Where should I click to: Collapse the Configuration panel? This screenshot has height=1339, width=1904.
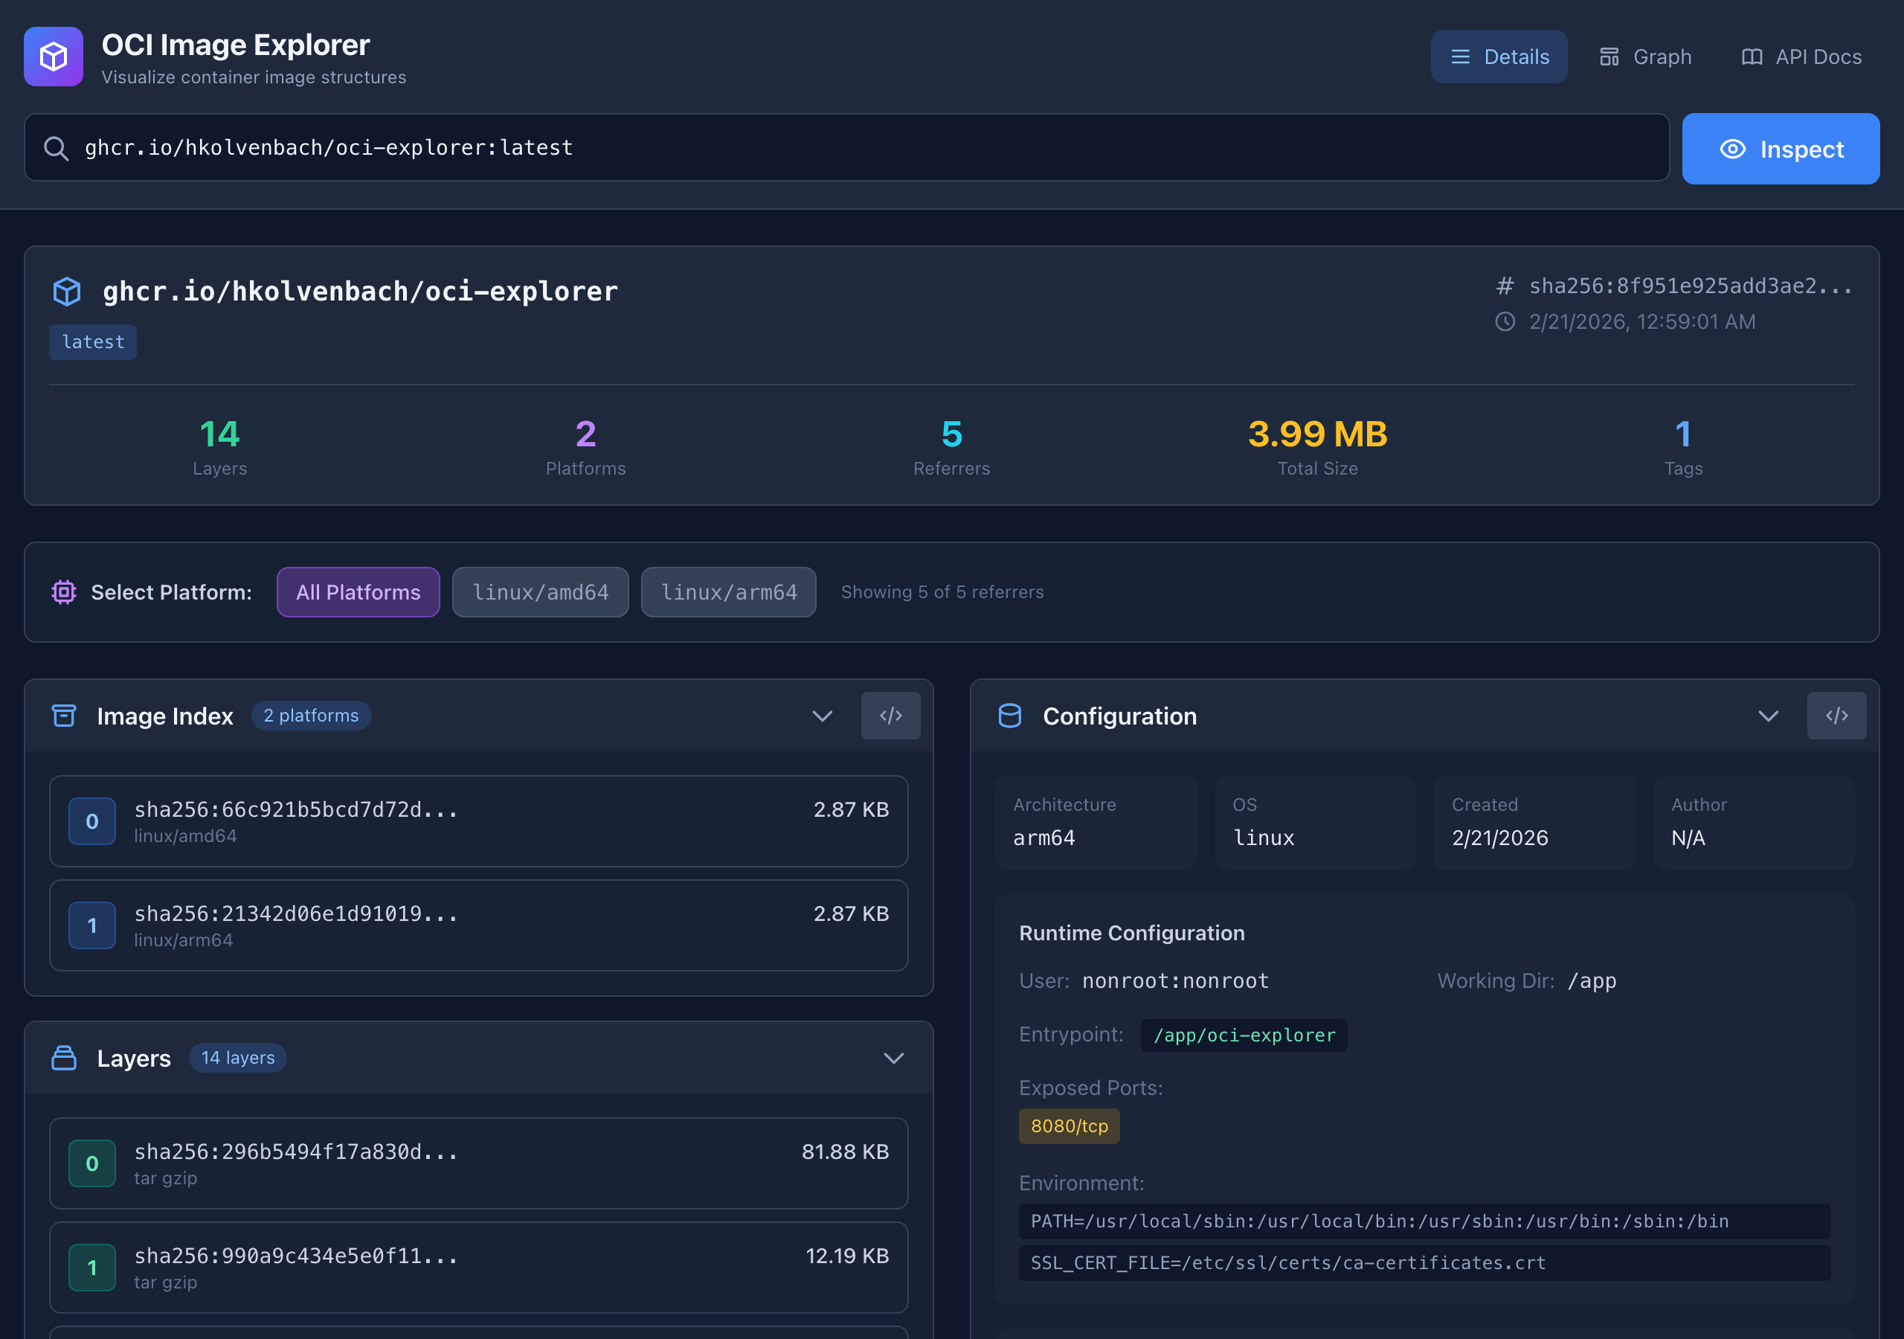(1768, 715)
